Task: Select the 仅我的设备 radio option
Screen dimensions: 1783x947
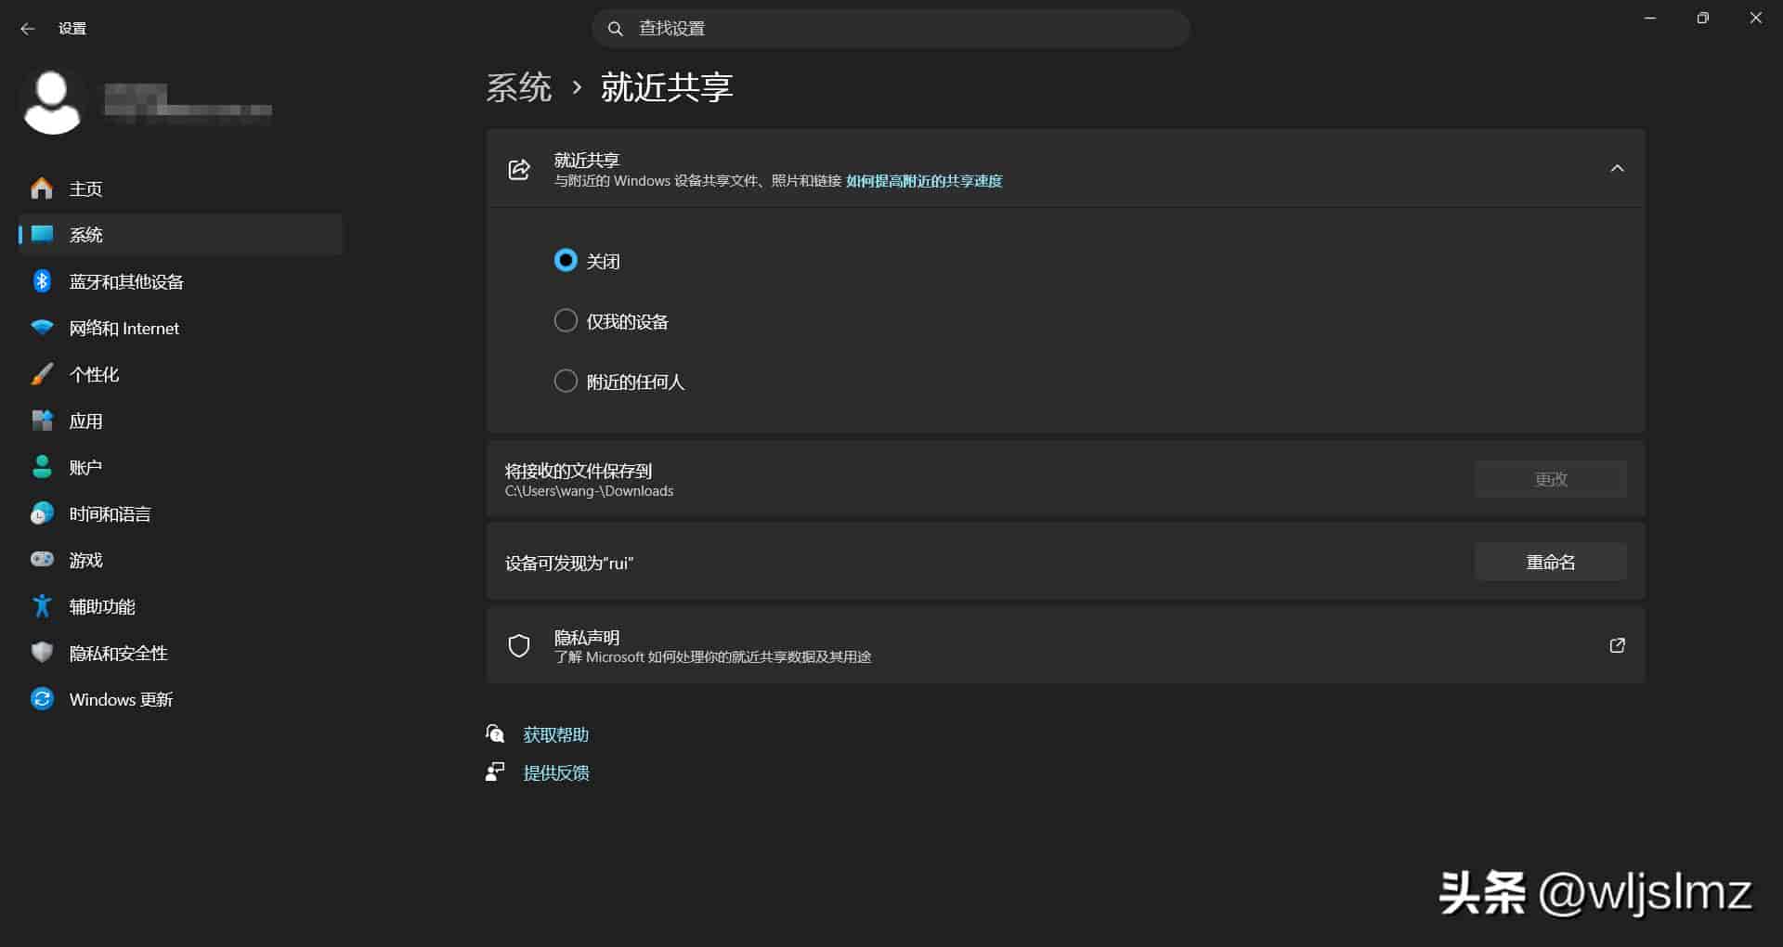Action: (566, 321)
